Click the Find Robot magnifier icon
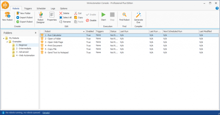 click(x=124, y=15)
